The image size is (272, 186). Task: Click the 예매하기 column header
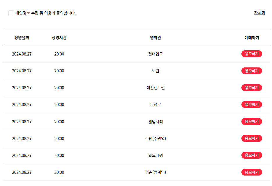point(252,37)
